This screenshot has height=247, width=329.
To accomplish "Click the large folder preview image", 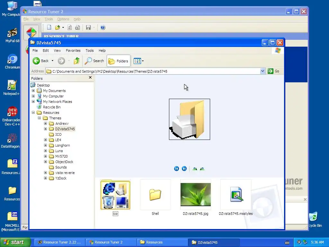I will click(190, 119).
